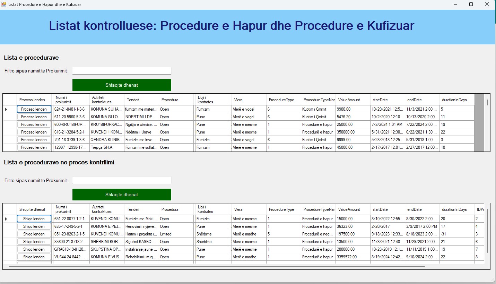Click the application icon in the title bar
The image size is (496, 284).
pyautogui.click(x=4, y=4)
